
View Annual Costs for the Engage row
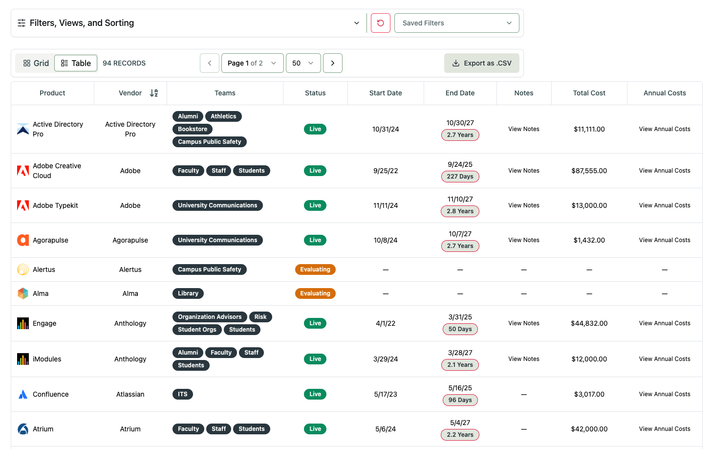(x=665, y=323)
